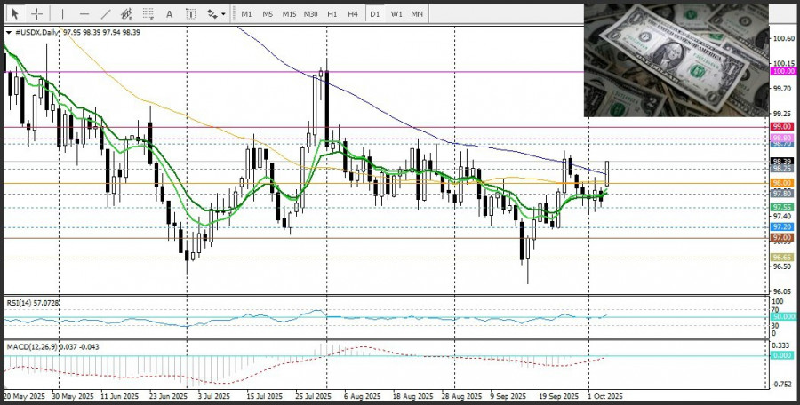800x405 pixels.
Task: Activate the crosshair tool
Action: (37, 14)
